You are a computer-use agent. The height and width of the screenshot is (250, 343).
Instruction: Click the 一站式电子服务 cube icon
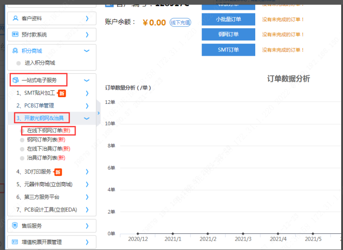coord(16,80)
